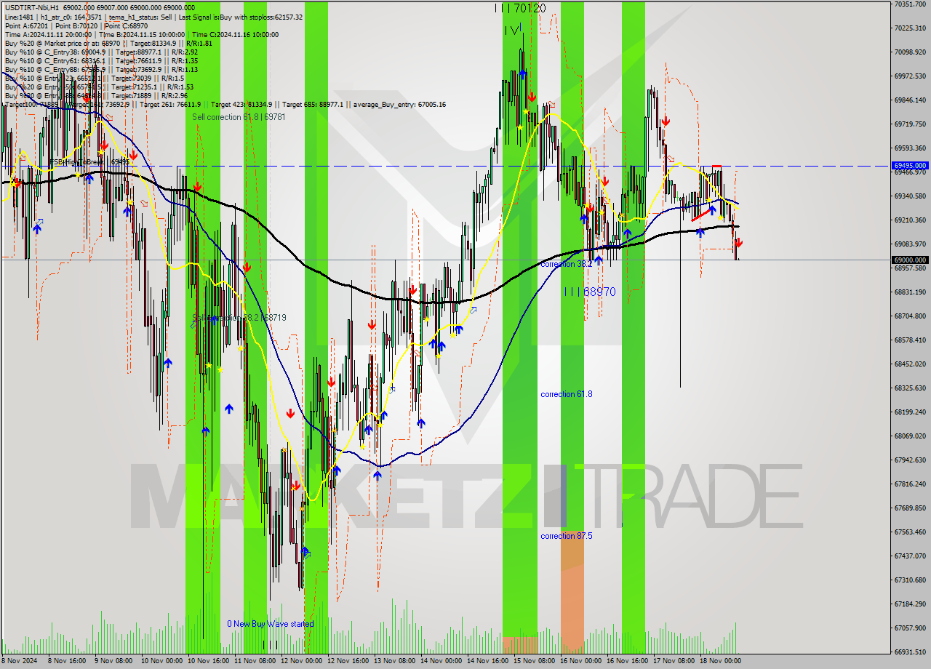Click the '11 Nov 08:00' time axis label
Screen dimensions: 931x669
coord(255,661)
